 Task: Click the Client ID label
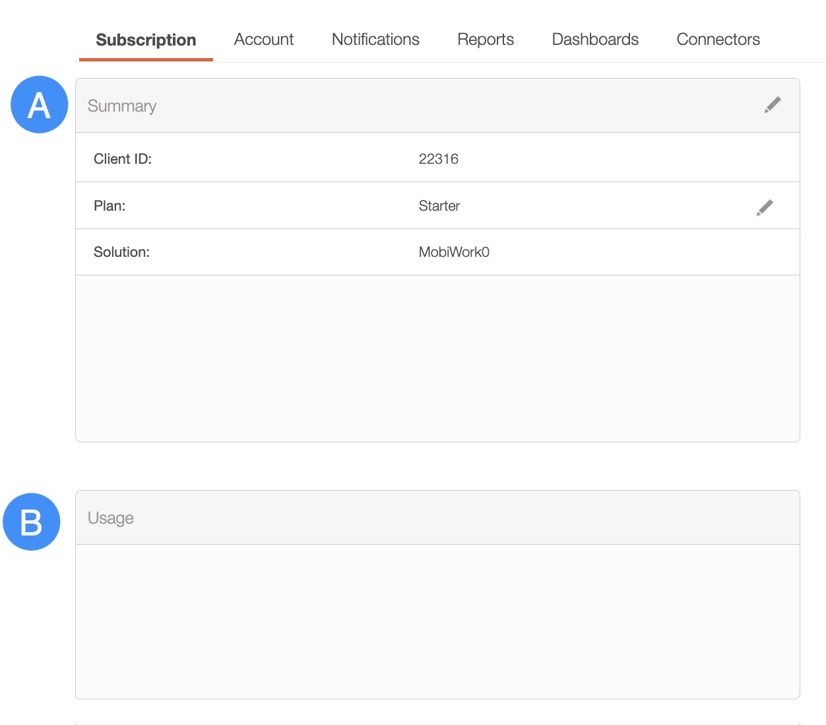(x=123, y=159)
